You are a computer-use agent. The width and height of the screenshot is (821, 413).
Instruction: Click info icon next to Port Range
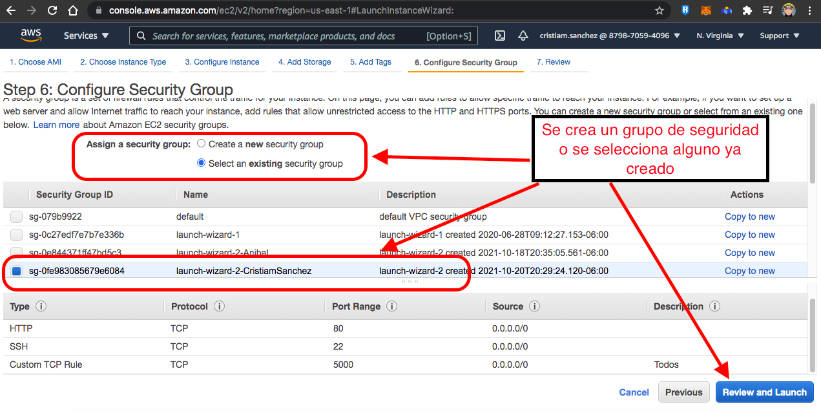pyautogui.click(x=391, y=306)
